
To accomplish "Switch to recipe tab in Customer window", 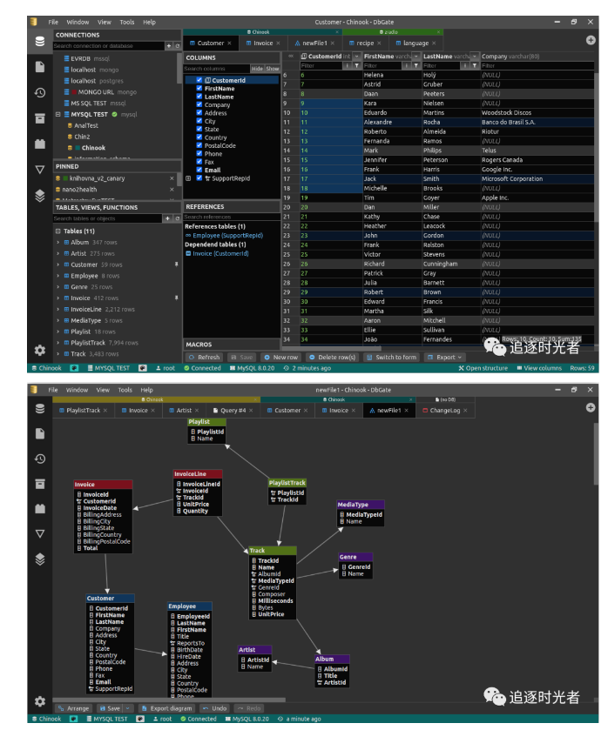I will click(365, 43).
